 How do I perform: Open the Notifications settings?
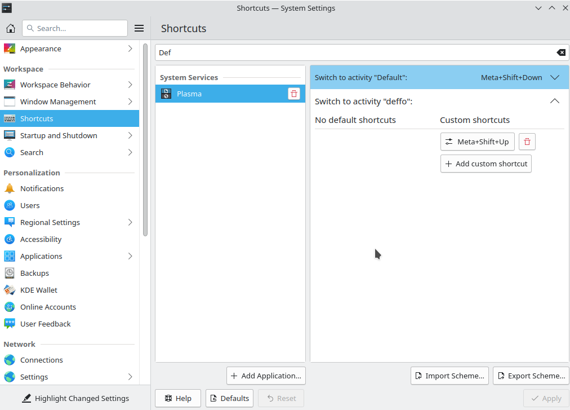tap(42, 188)
